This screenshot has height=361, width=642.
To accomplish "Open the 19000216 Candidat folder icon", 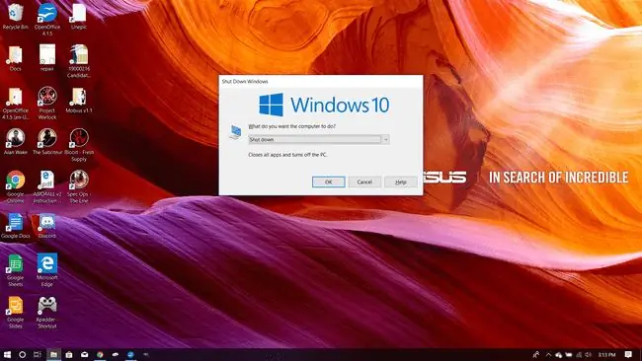I will [79, 61].
